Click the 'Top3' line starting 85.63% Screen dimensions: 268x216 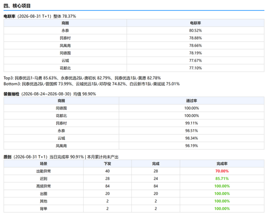tap(82, 78)
